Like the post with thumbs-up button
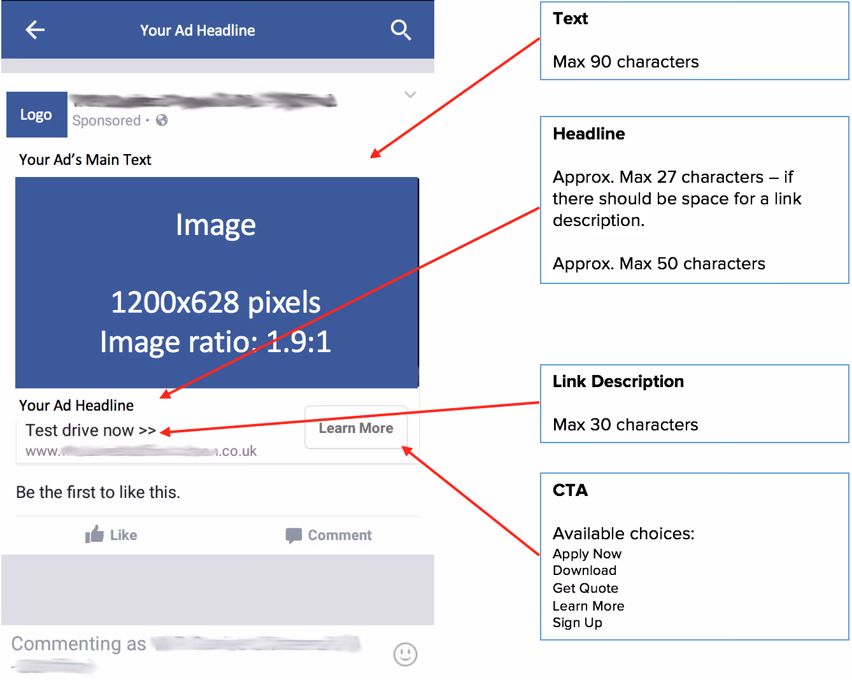Screen dimensions: 852x680 click(111, 535)
